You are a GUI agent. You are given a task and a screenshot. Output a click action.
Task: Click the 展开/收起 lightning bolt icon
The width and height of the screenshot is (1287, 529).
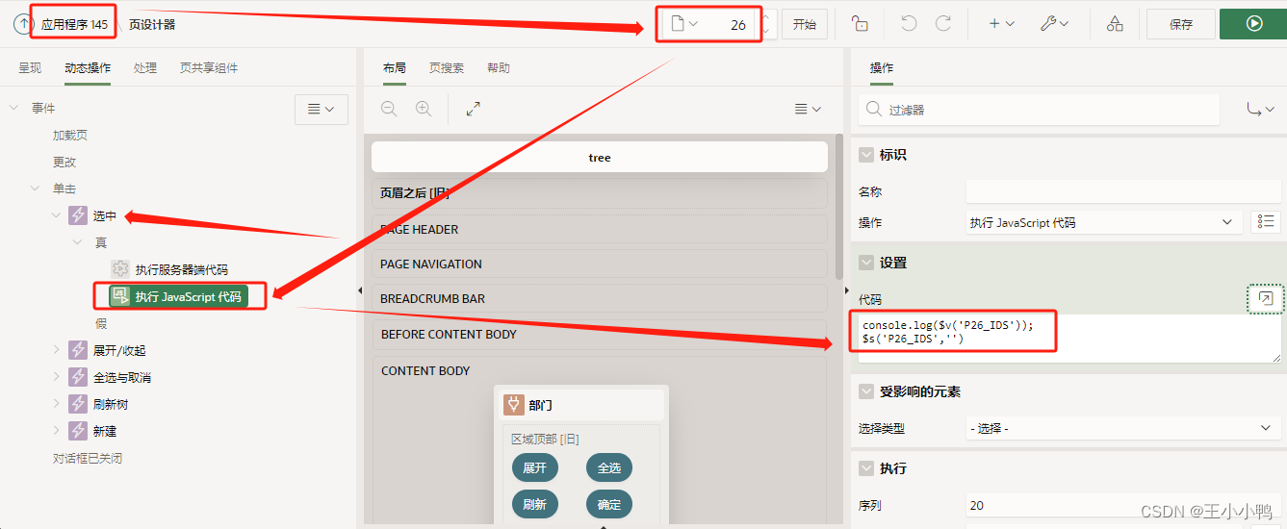[78, 350]
